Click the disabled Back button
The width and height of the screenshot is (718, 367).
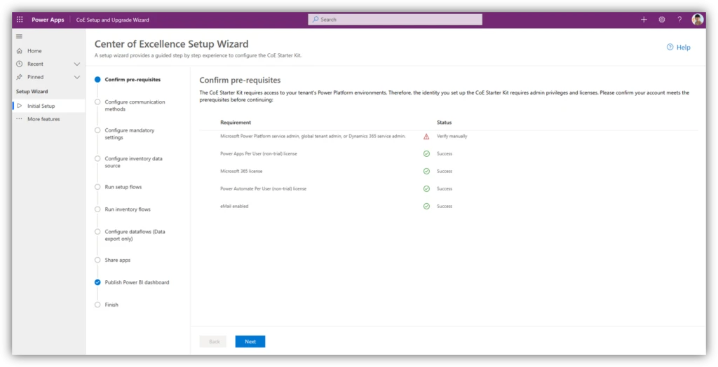(213, 342)
